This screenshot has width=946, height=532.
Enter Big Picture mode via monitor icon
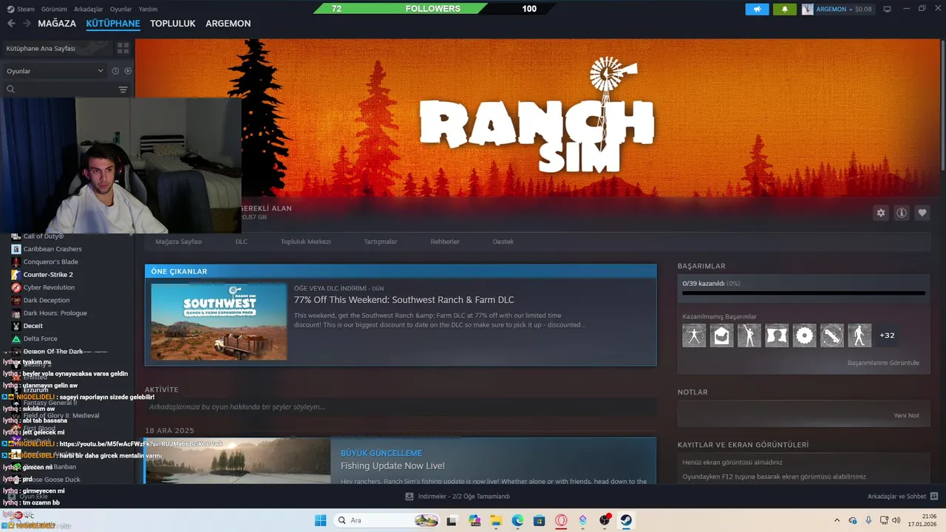(x=887, y=9)
